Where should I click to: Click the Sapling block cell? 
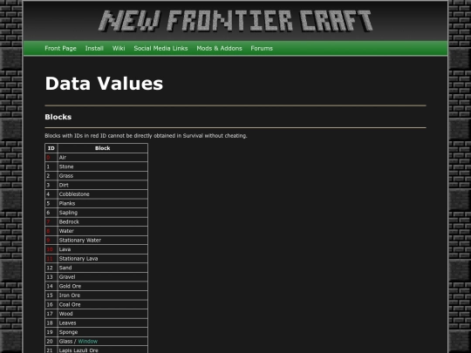(x=102, y=213)
